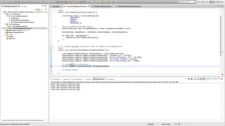Viewport: 225px width, 126px height.
Task: Click Collapse All in Package Explorer
Action: click(x=36, y=10)
